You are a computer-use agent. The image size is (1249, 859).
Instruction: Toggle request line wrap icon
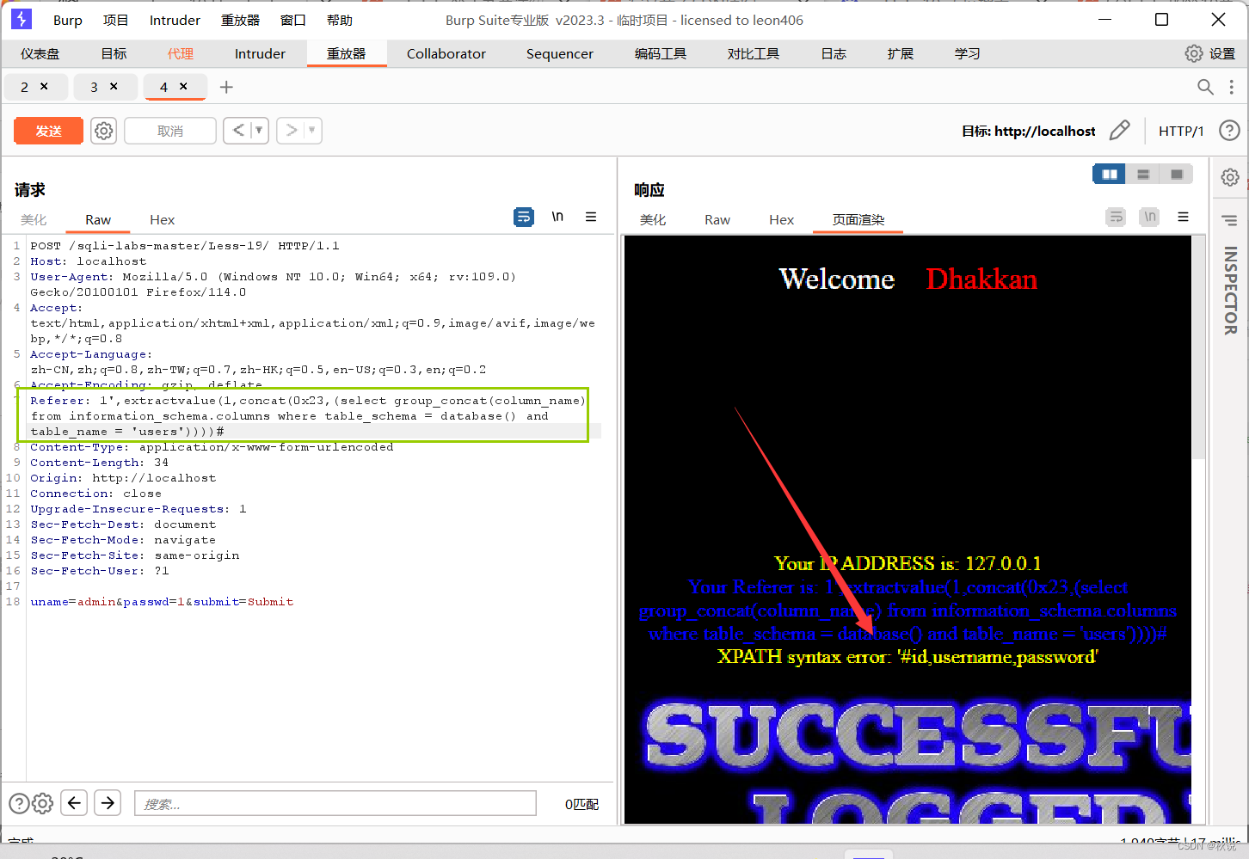point(524,217)
